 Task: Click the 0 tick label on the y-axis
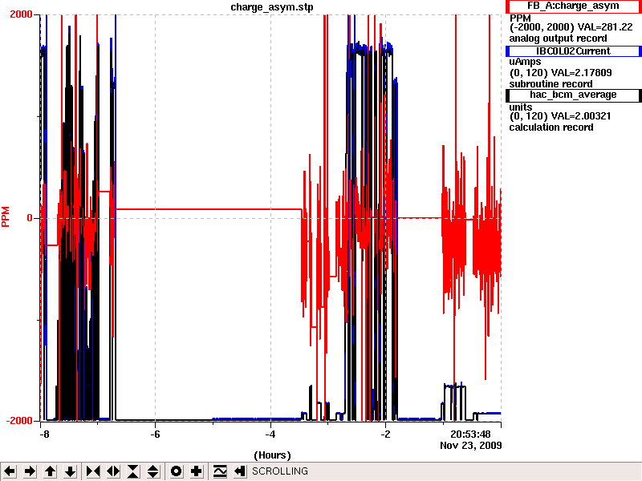coord(30,218)
